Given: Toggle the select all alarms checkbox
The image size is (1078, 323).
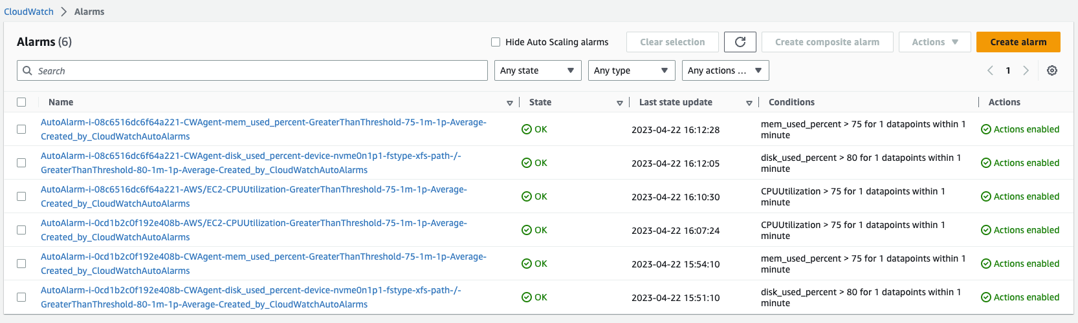Looking at the screenshot, I should pyautogui.click(x=21, y=102).
